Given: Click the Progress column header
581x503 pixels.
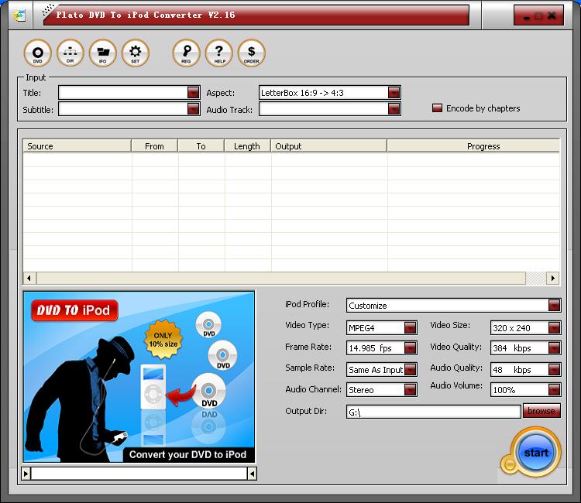Looking at the screenshot, I should [x=473, y=145].
